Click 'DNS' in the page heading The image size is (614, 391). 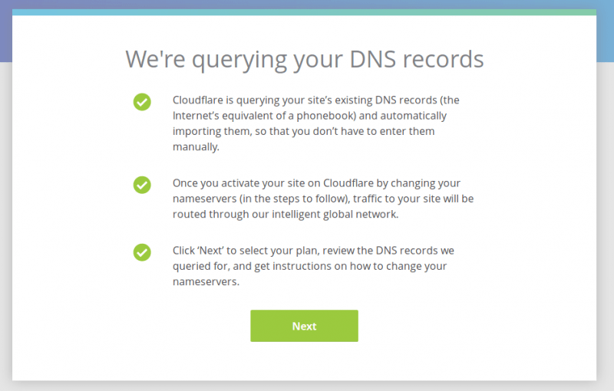coord(372,60)
